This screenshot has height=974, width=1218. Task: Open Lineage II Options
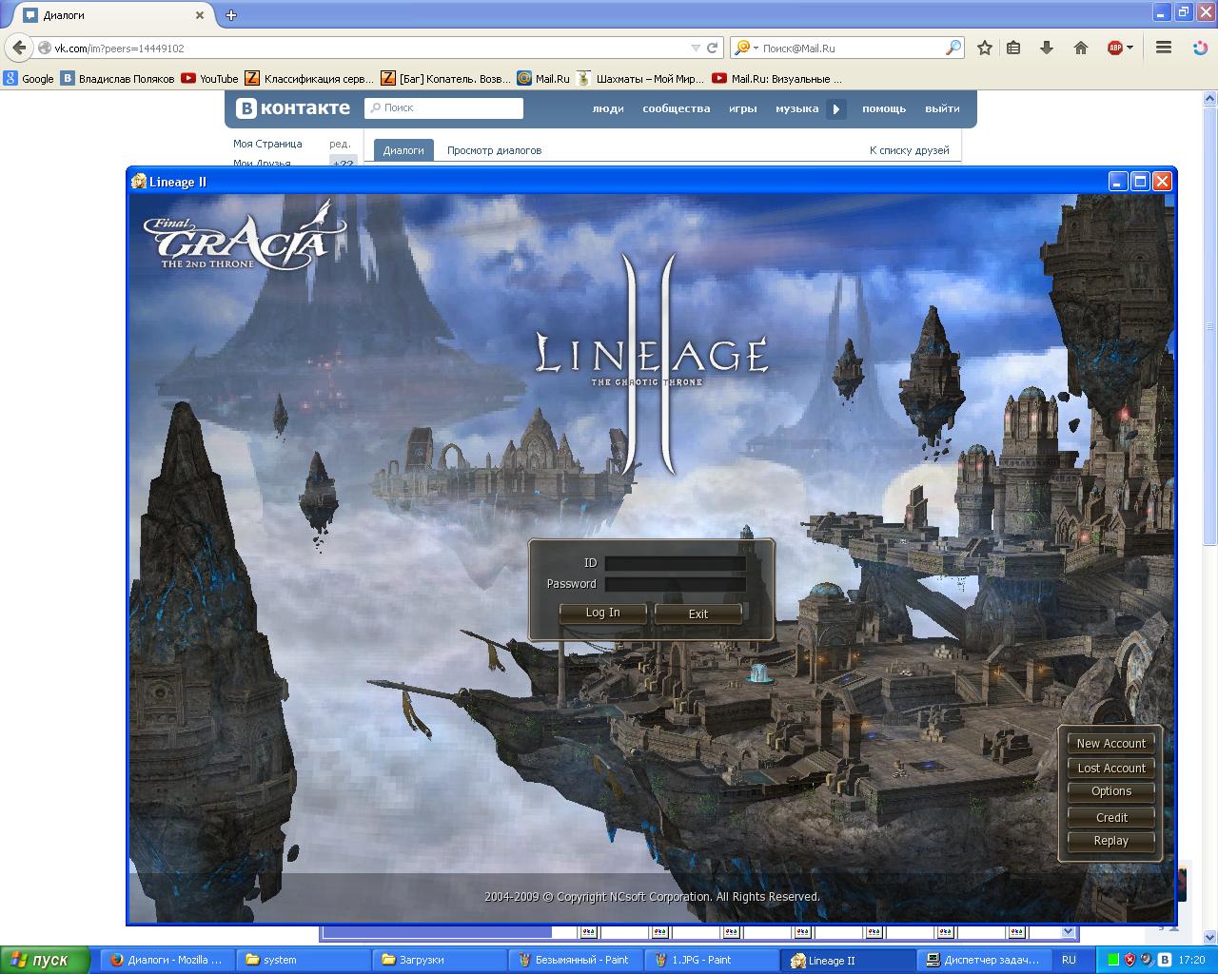click(1110, 791)
